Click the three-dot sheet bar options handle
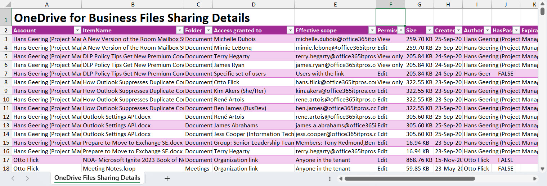The width and height of the screenshot is (547, 186). (x=330, y=178)
